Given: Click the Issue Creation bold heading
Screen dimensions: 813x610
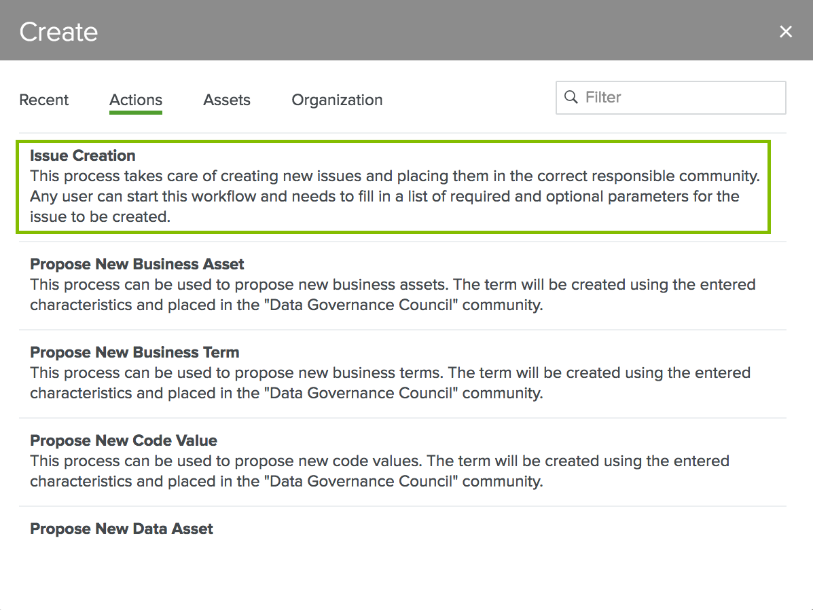Looking at the screenshot, I should click(82, 155).
